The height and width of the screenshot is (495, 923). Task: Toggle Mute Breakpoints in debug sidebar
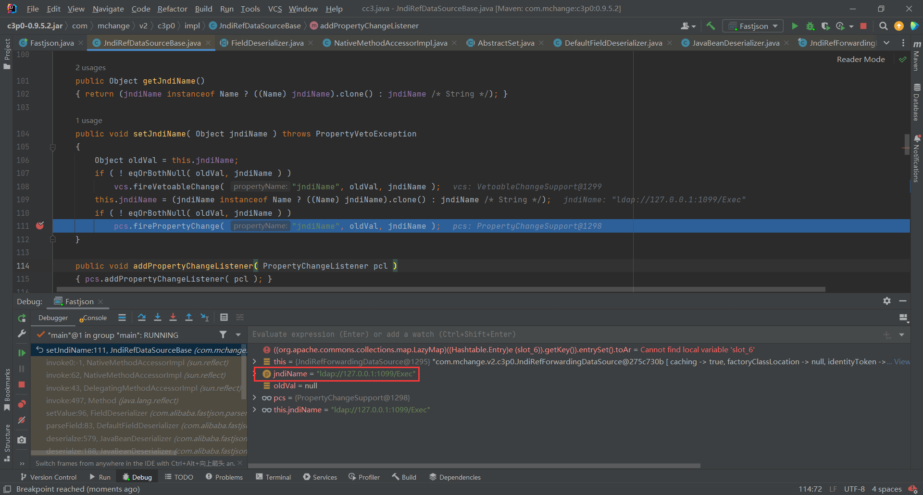click(22, 420)
